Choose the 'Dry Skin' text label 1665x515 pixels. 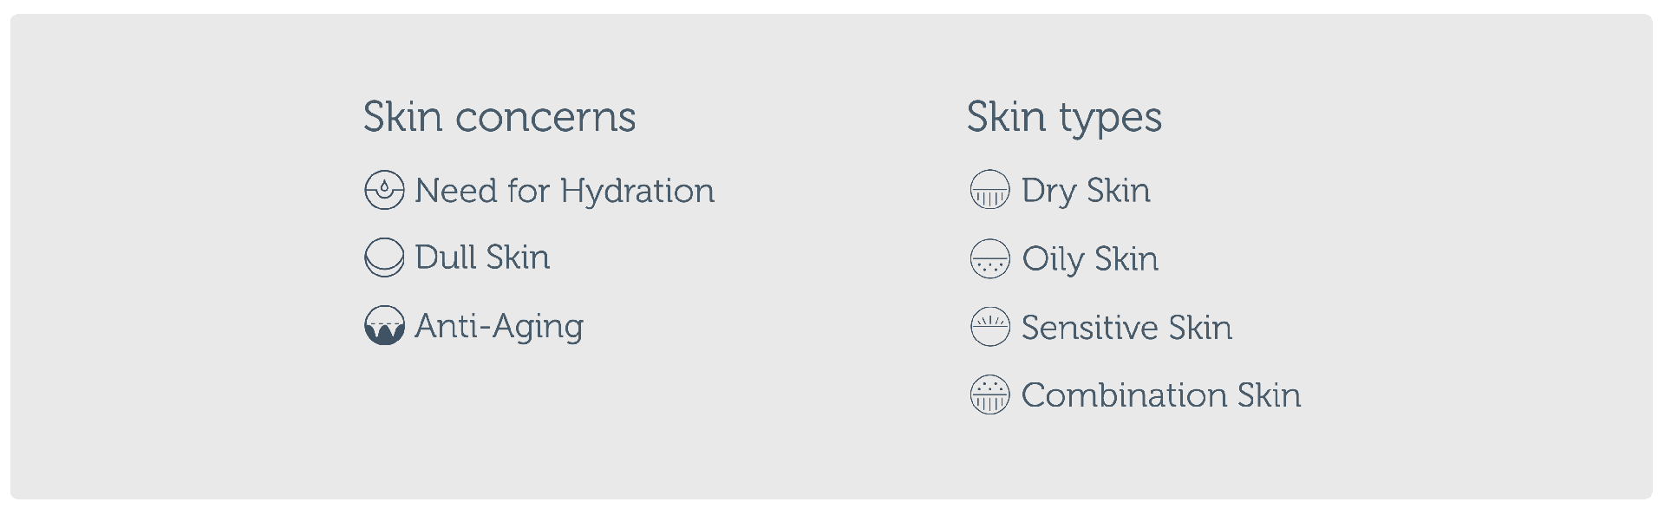pos(1086,190)
